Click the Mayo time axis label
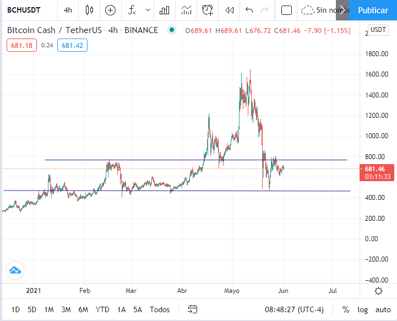This screenshot has height=321, width=397. click(232, 291)
